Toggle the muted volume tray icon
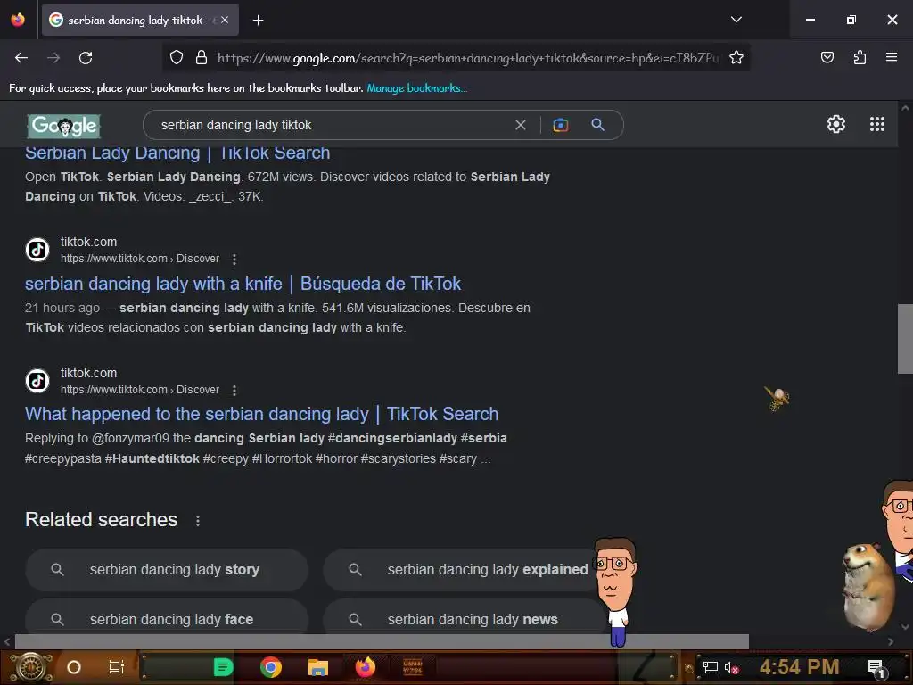This screenshot has height=685, width=913. [x=732, y=667]
